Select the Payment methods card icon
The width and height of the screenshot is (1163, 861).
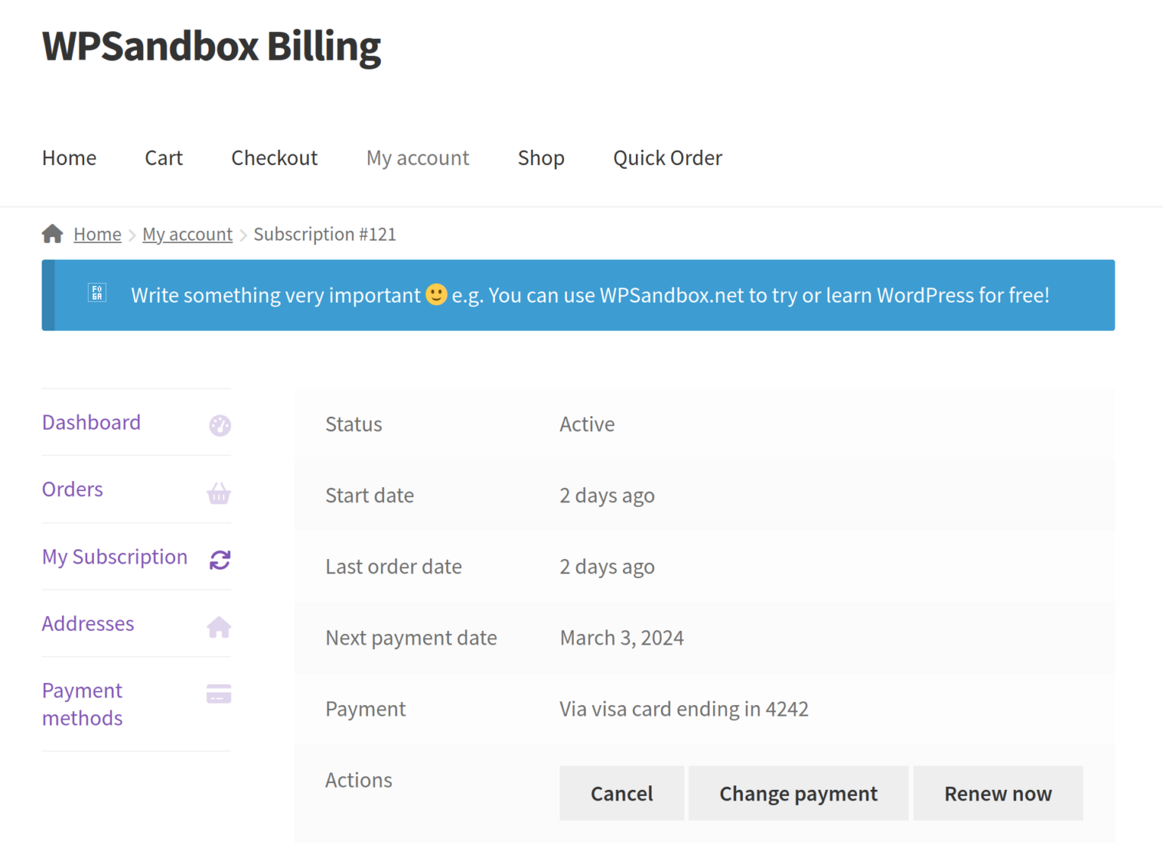(x=218, y=693)
